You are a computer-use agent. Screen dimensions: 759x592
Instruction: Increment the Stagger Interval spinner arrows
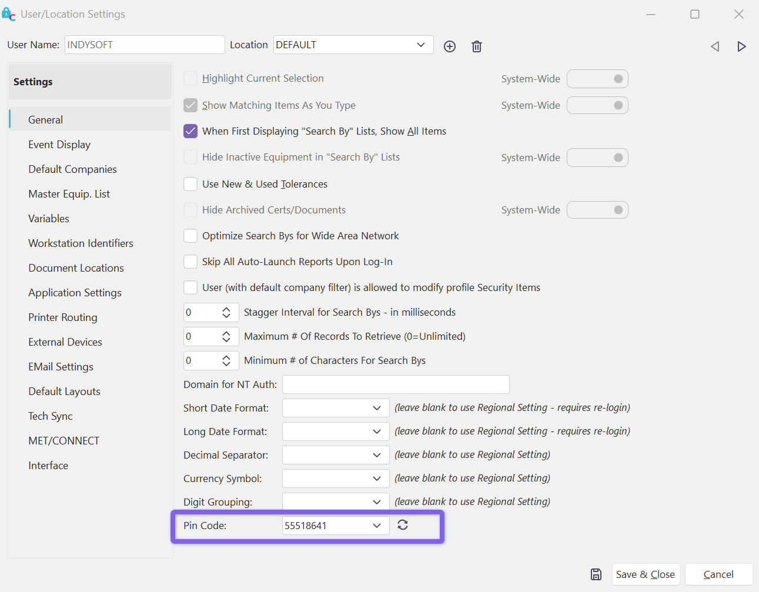coord(226,309)
